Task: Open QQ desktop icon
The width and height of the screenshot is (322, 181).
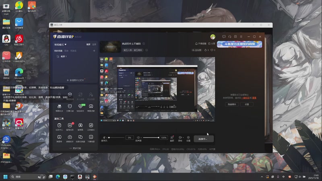Action: [6, 40]
